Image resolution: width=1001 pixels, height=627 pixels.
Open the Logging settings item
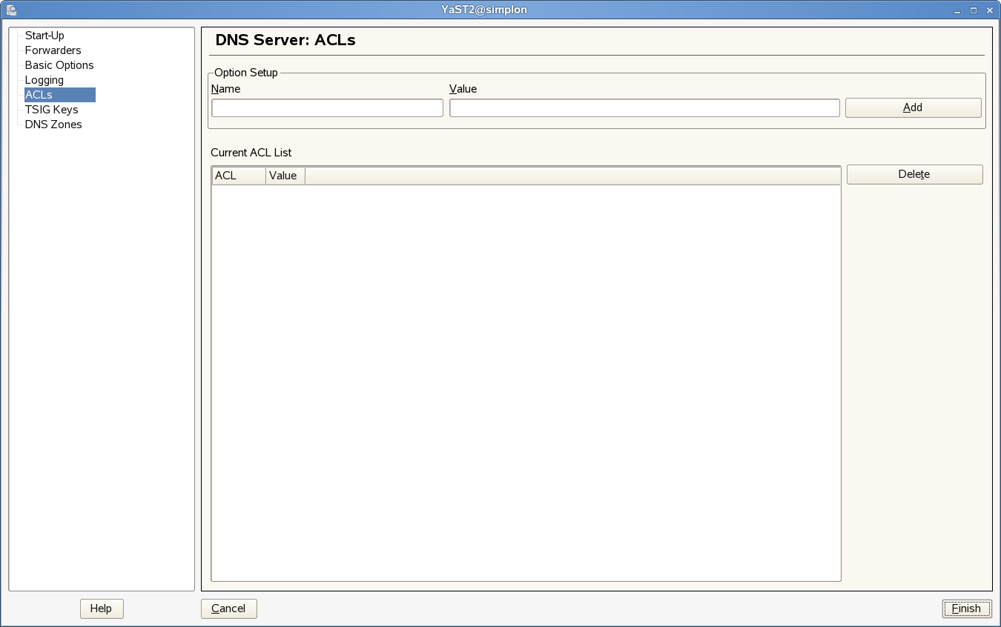44,80
